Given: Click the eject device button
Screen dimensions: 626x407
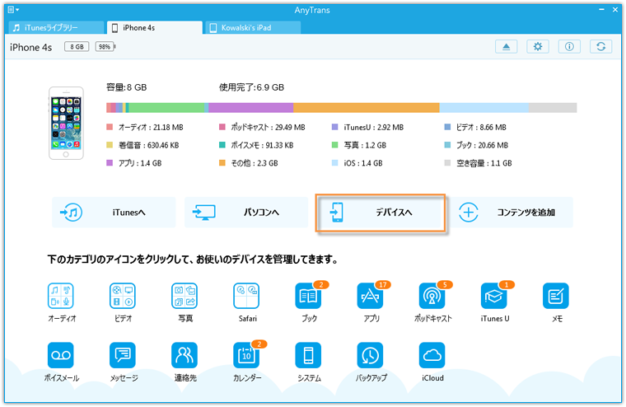Looking at the screenshot, I should 507,47.
